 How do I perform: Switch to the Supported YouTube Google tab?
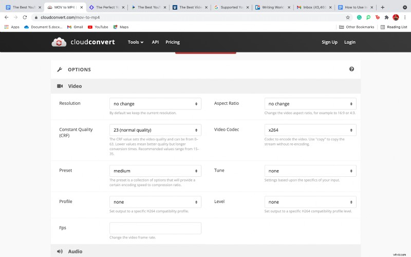(x=232, y=7)
